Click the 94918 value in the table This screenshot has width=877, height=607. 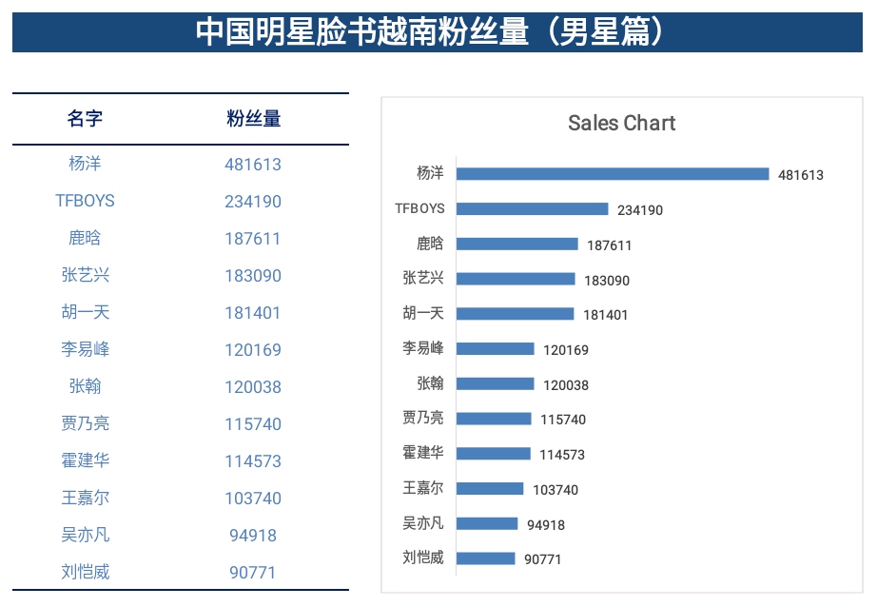tap(253, 536)
